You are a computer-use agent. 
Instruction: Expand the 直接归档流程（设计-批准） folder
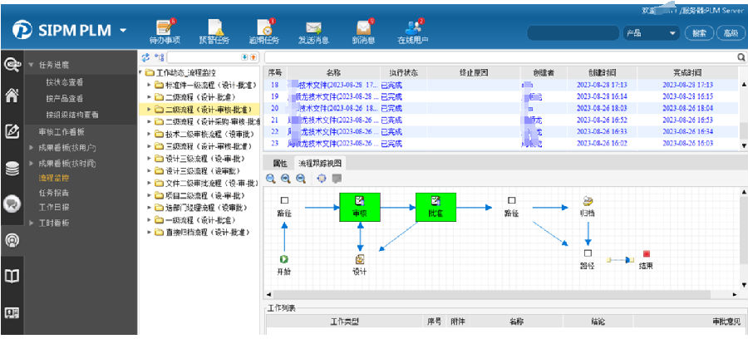click(149, 232)
